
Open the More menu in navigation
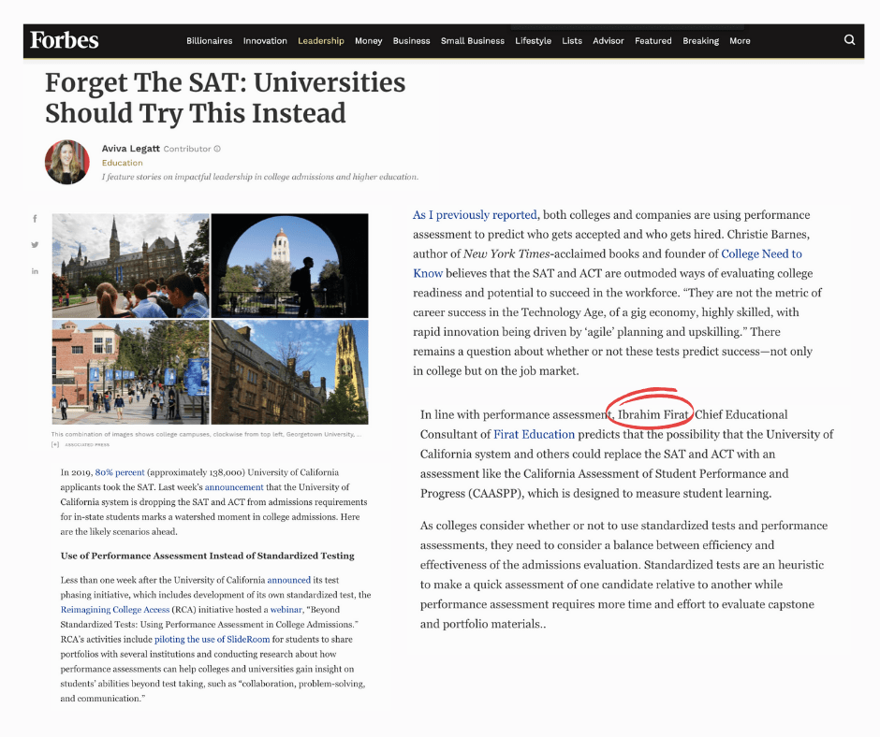tap(740, 41)
